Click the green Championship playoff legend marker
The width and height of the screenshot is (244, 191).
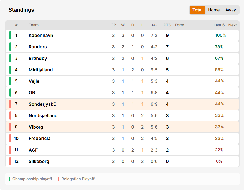9,179
